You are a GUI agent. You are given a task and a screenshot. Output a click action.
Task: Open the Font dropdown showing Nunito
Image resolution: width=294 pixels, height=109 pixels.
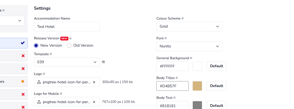(189, 46)
